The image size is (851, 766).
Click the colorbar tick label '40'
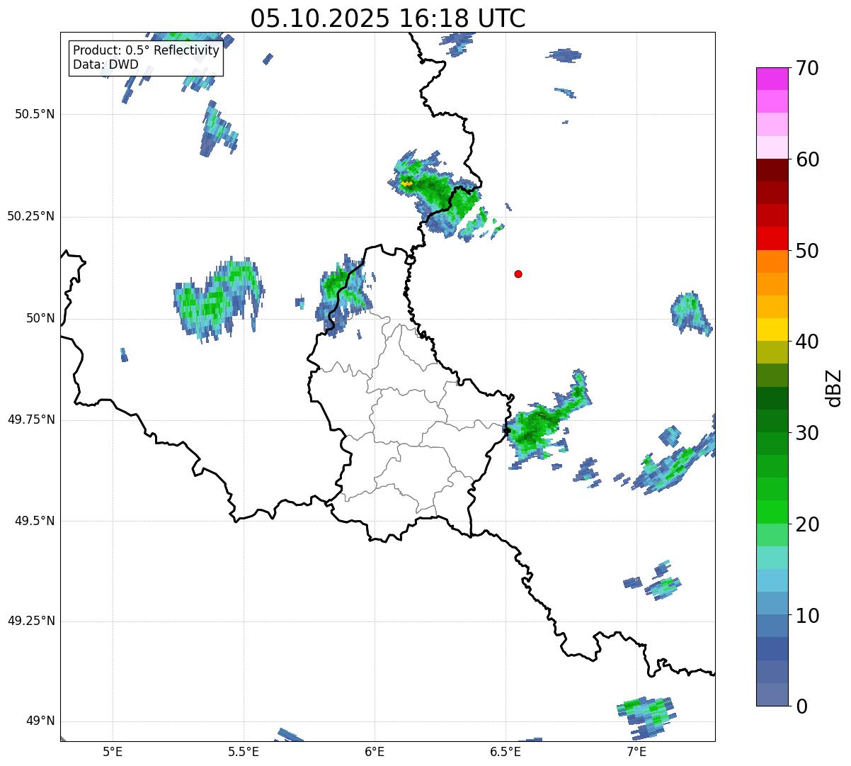807,342
